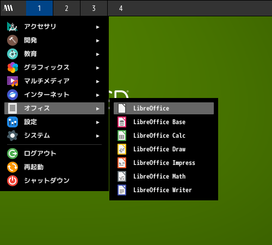Click the LibreOffice Draw icon

[x=122, y=149]
